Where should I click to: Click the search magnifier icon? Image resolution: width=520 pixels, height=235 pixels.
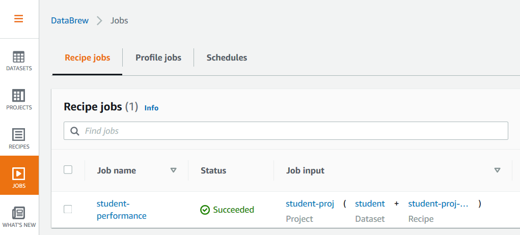(75, 131)
